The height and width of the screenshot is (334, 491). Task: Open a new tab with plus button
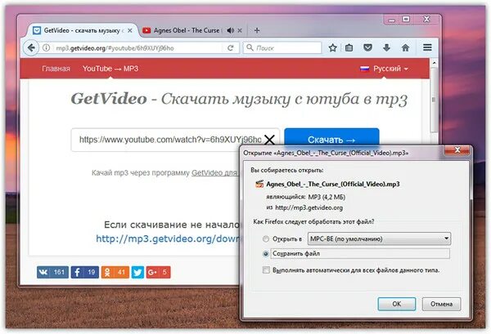[257, 30]
